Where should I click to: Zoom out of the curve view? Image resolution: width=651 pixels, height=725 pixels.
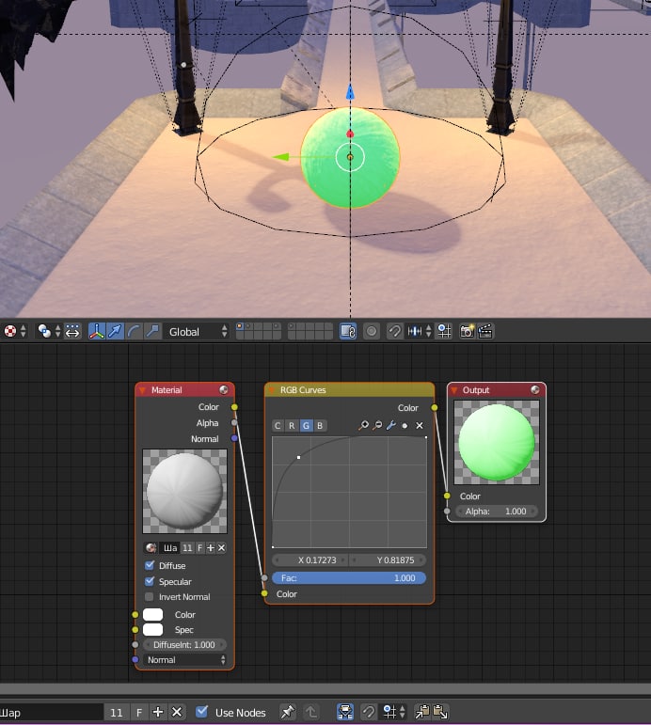[x=377, y=425]
